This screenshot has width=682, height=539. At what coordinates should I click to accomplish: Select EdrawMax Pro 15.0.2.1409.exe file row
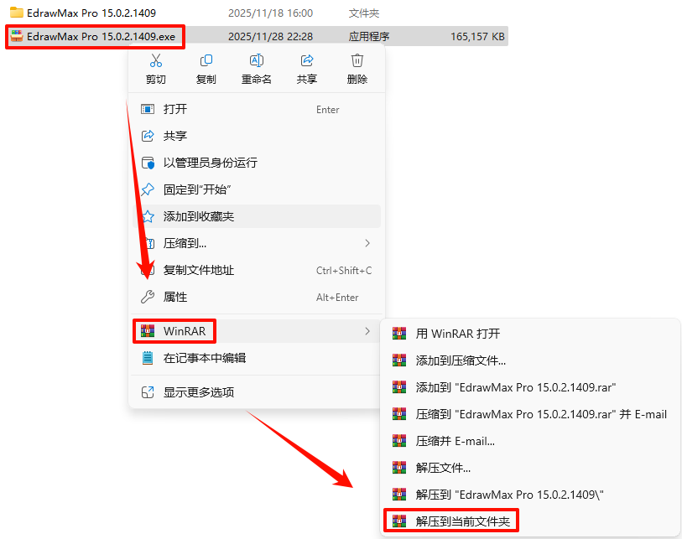point(257,37)
